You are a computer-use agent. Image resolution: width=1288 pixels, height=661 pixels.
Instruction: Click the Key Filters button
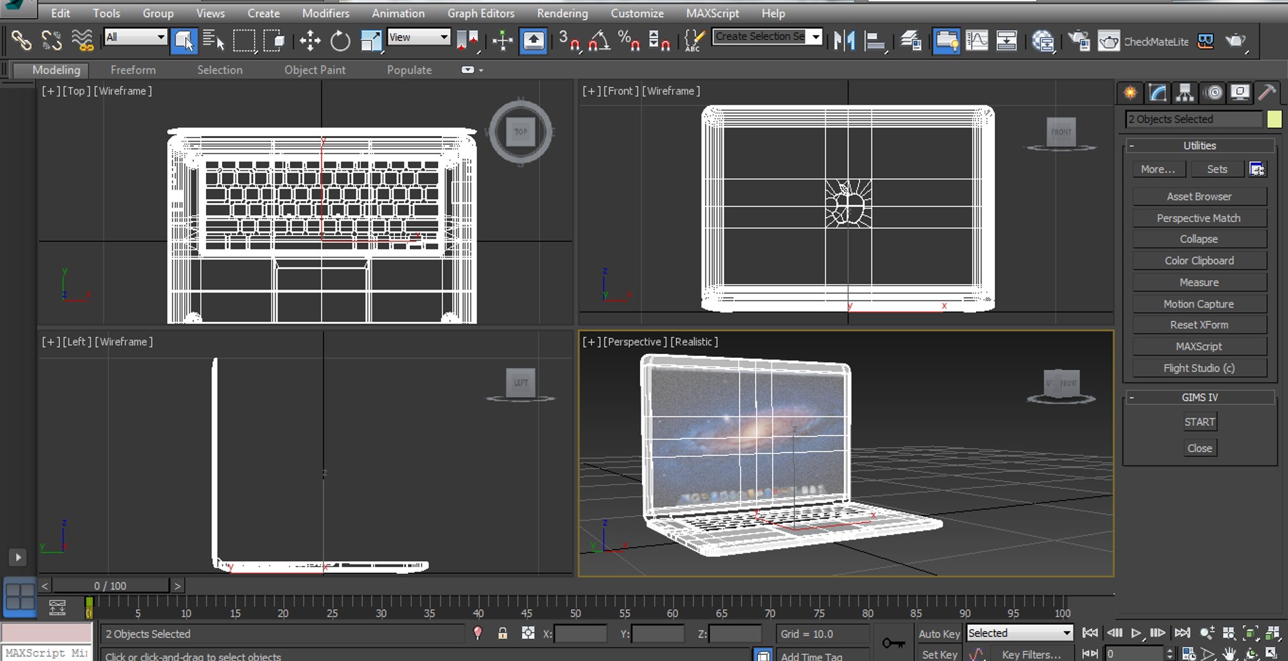[1031, 654]
